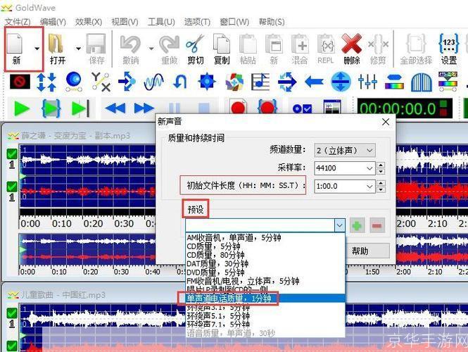Screen dimensions: 468x352
Task: Click the censor effect icon
Action: (x=20, y=81)
